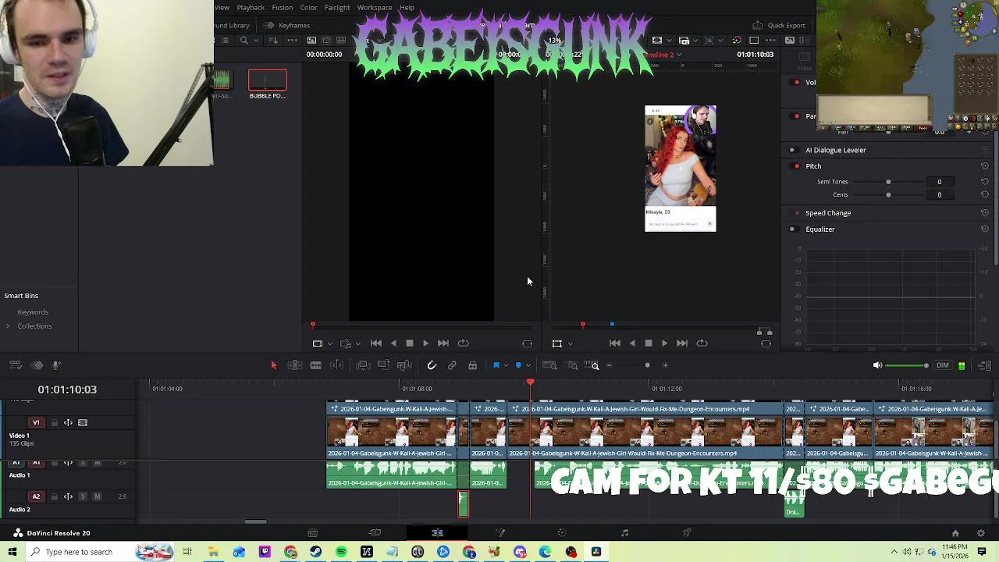Open the Fairlight menu
Viewport: 999px width, 562px height.
(337, 8)
